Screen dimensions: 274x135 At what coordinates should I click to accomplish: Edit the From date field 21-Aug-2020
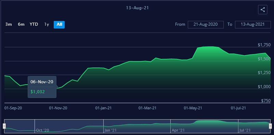pos(206,25)
